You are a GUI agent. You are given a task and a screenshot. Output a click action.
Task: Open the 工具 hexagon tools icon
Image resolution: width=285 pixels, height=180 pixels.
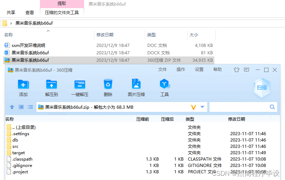pos(165,84)
